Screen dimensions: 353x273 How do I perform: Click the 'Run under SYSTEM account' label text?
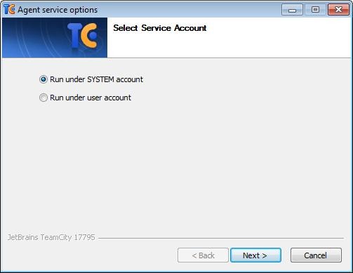[96, 79]
